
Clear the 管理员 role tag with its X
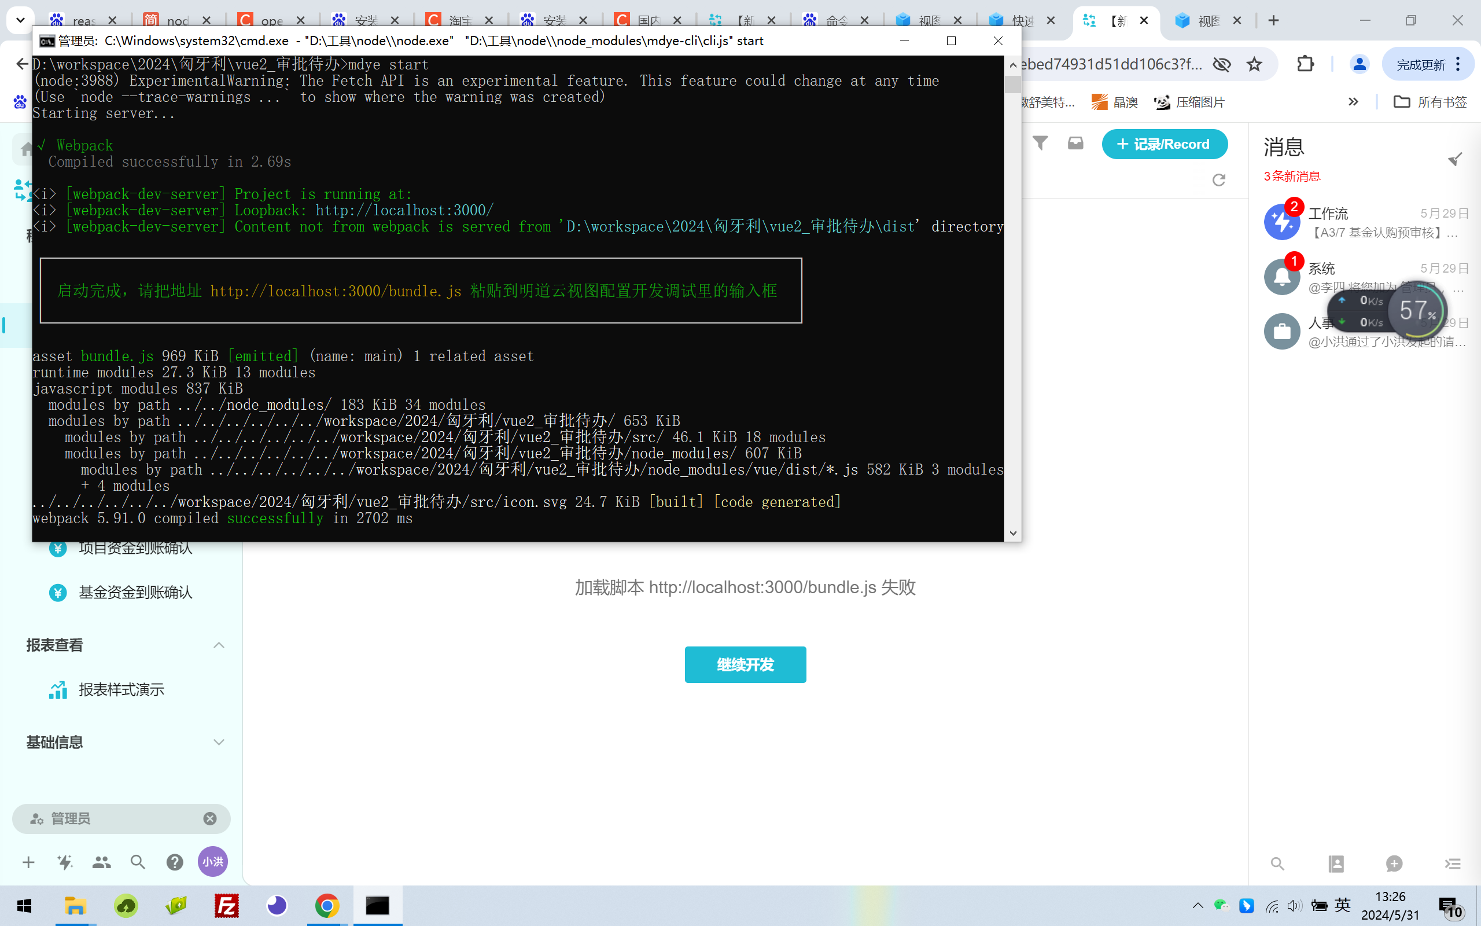[x=210, y=819]
